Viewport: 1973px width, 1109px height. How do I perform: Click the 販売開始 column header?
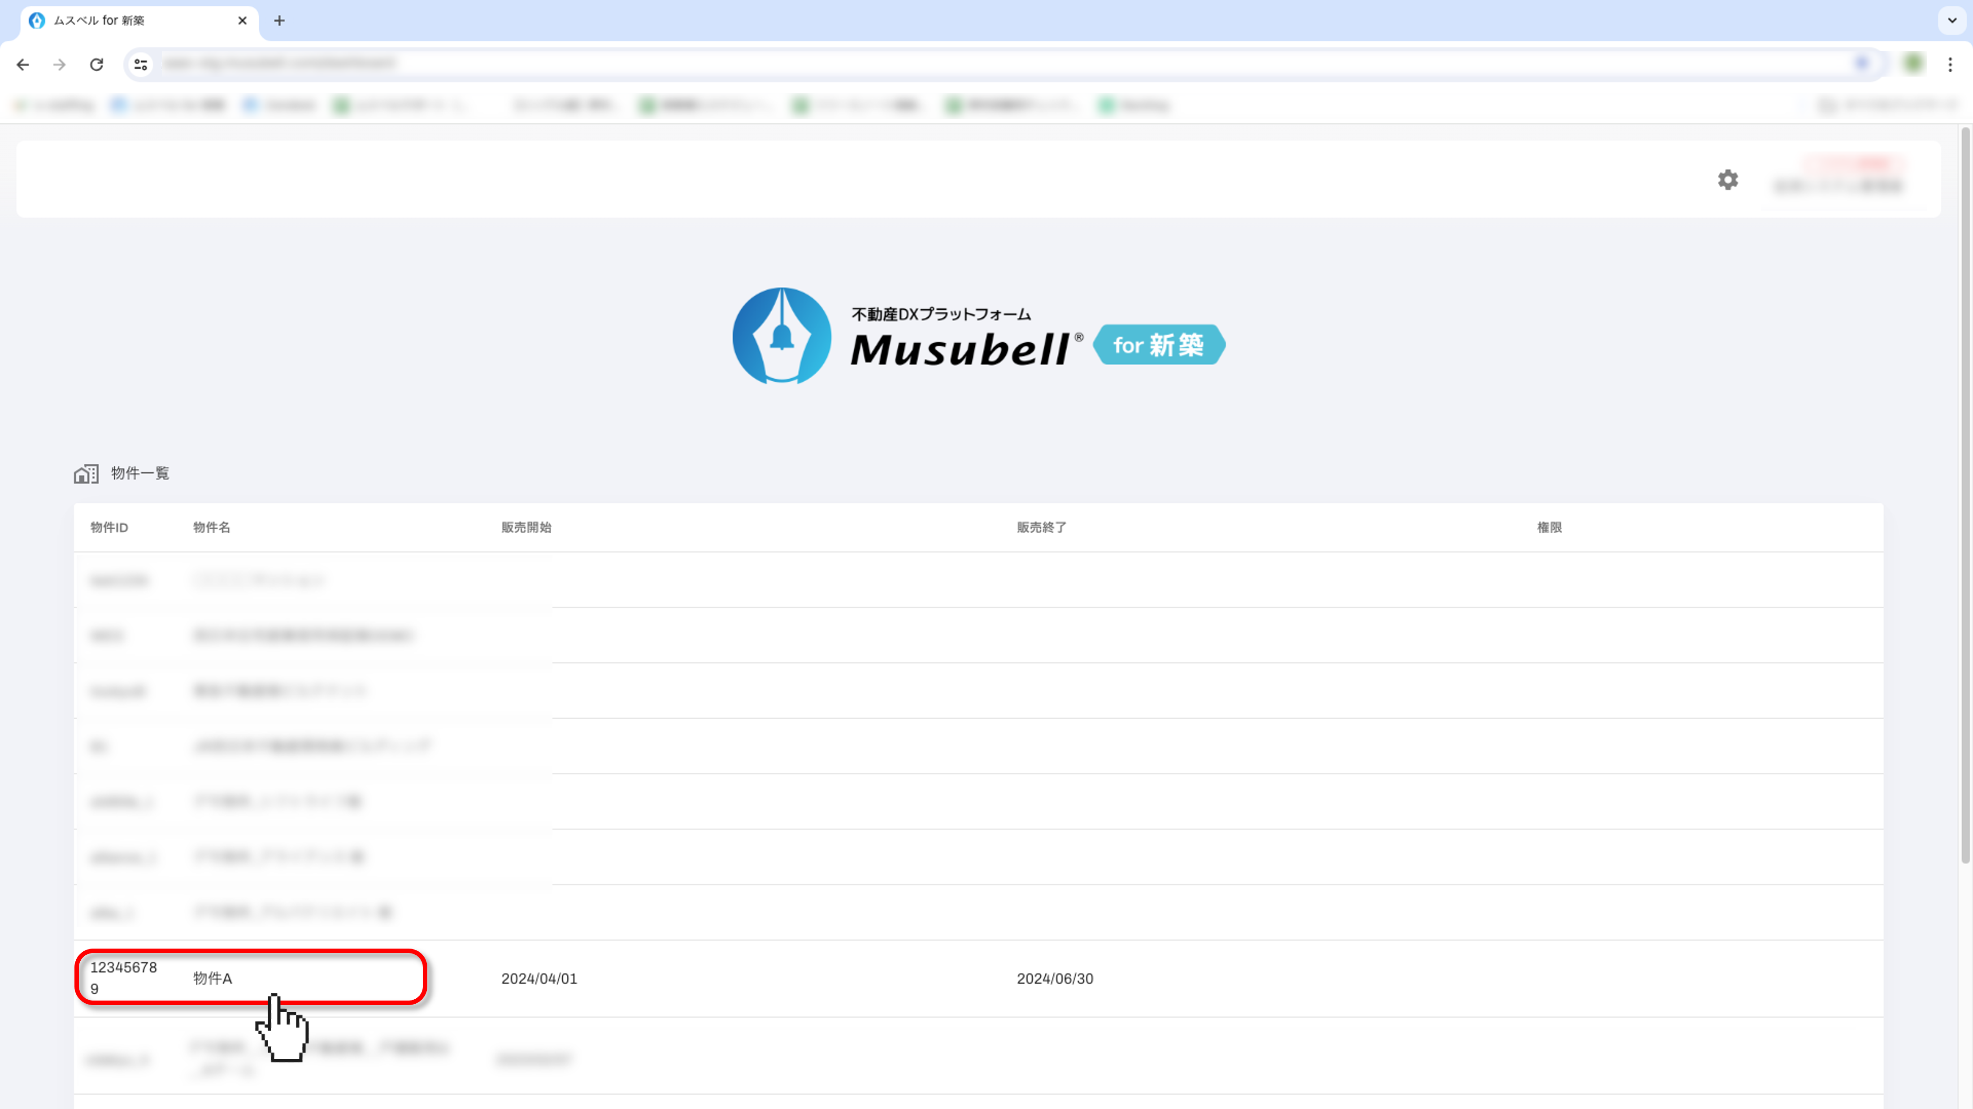pyautogui.click(x=526, y=527)
